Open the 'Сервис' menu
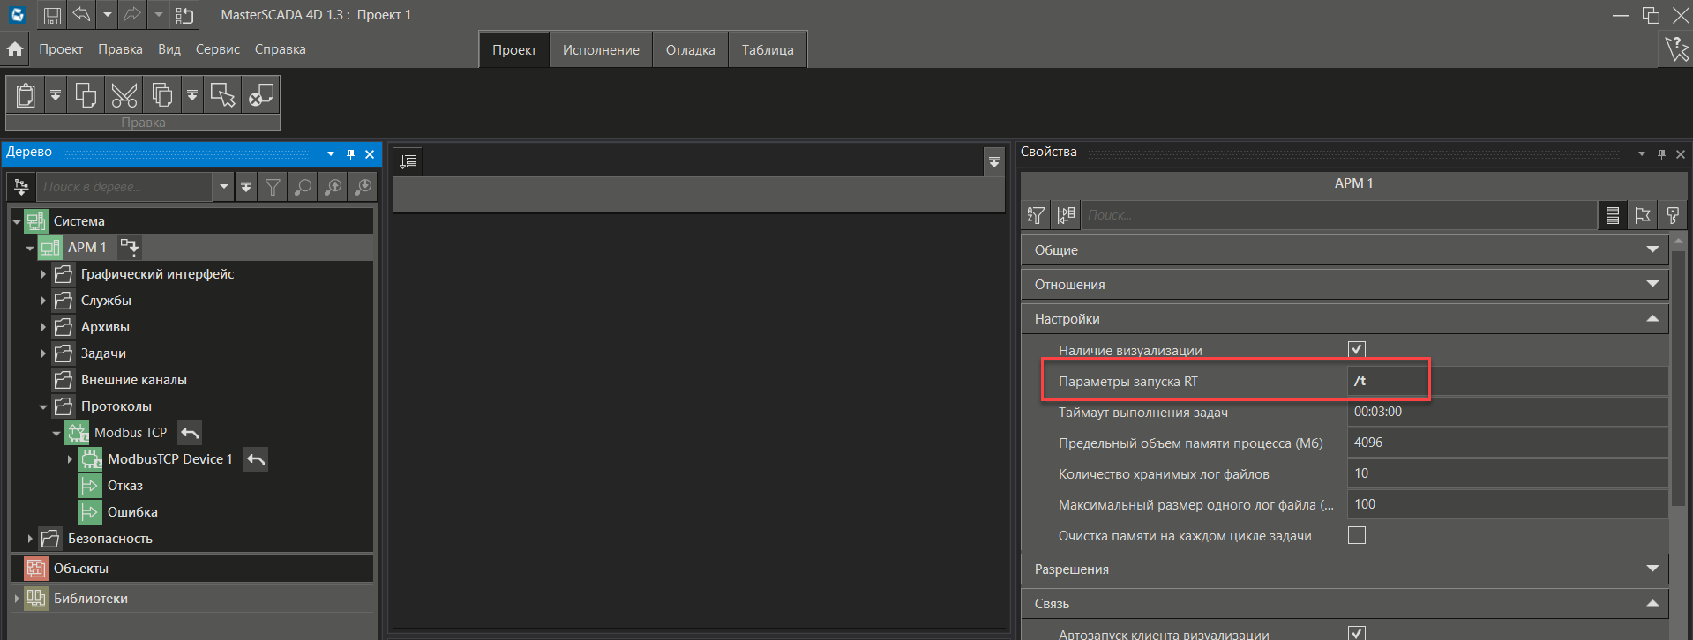1693x640 pixels. pos(217,49)
